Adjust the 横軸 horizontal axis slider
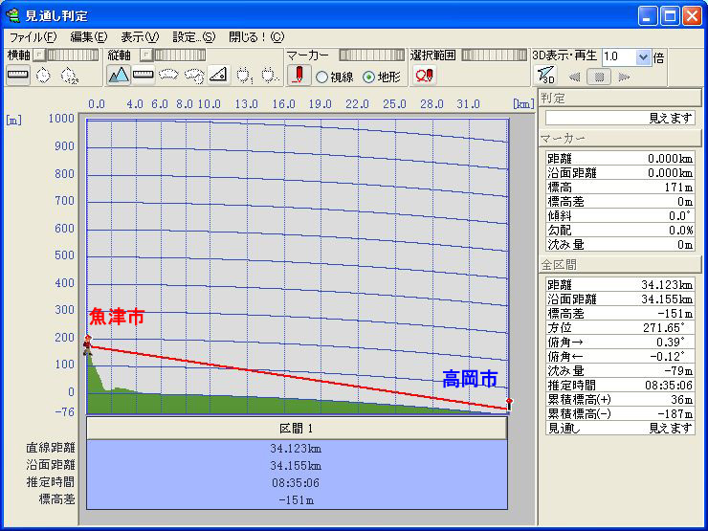 tap(73, 55)
